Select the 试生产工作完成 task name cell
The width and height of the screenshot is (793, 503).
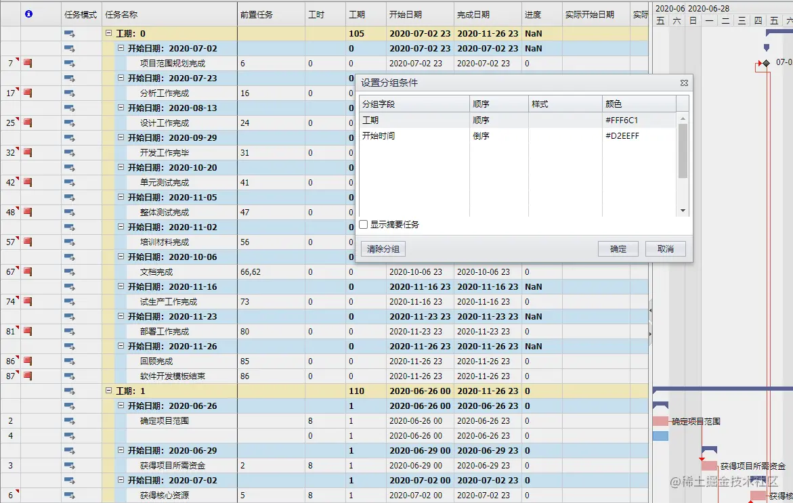point(169,302)
